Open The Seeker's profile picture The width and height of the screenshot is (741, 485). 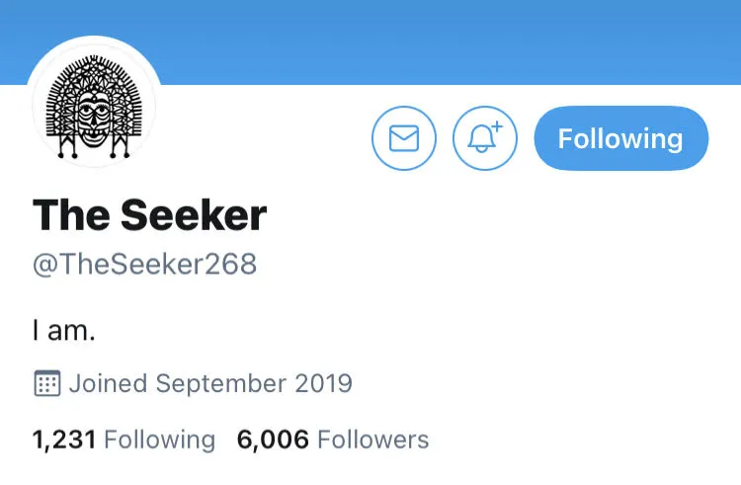tap(95, 103)
